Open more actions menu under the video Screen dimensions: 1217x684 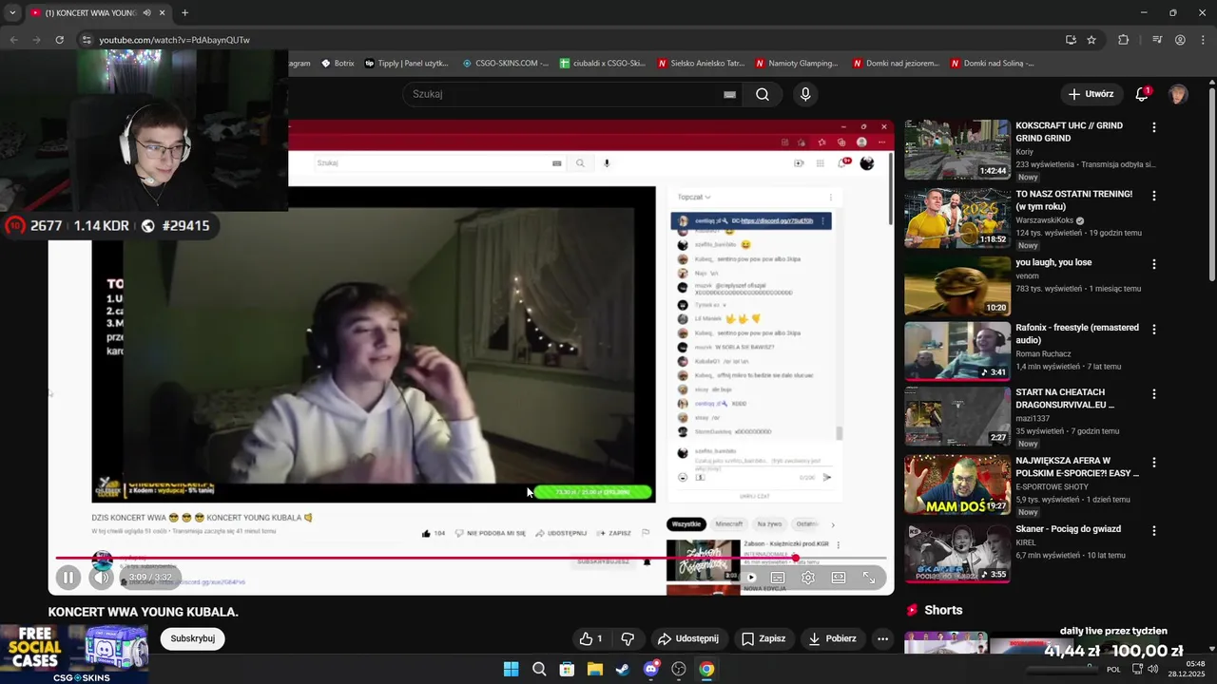pyautogui.click(x=883, y=638)
